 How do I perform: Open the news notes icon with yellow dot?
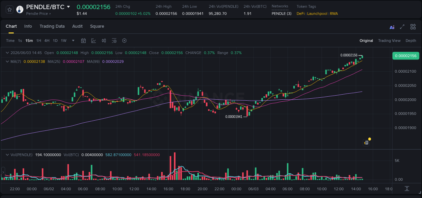coord(366,143)
